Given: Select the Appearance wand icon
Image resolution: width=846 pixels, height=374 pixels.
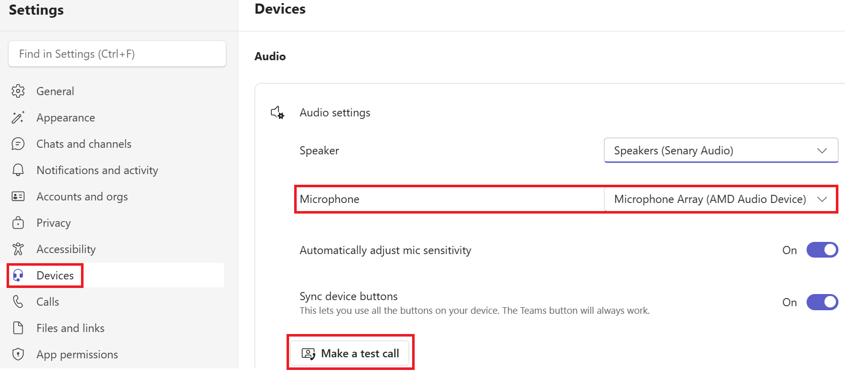Looking at the screenshot, I should click(x=18, y=117).
